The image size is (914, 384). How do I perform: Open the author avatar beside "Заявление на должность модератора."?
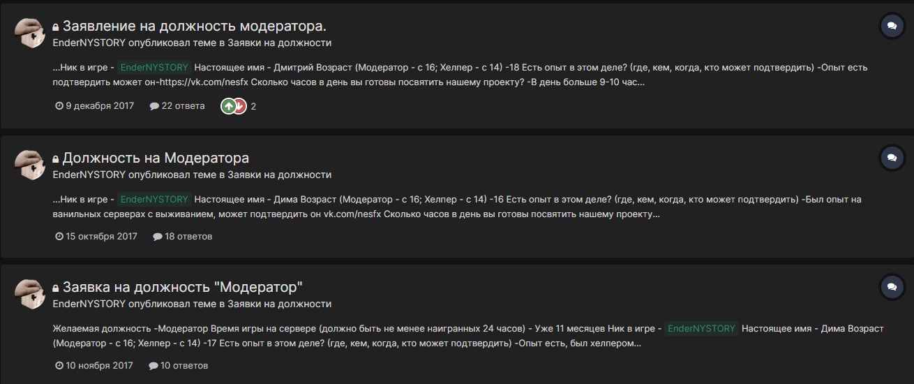30,32
